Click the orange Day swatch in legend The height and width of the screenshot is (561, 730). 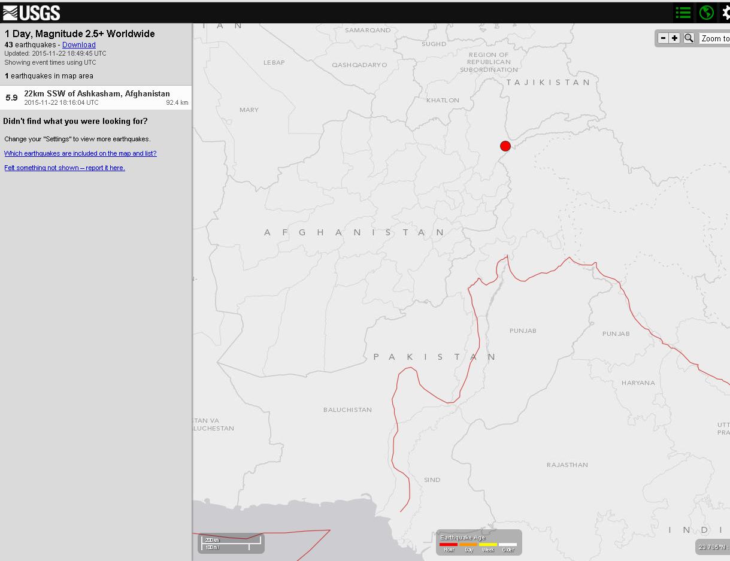tap(468, 545)
